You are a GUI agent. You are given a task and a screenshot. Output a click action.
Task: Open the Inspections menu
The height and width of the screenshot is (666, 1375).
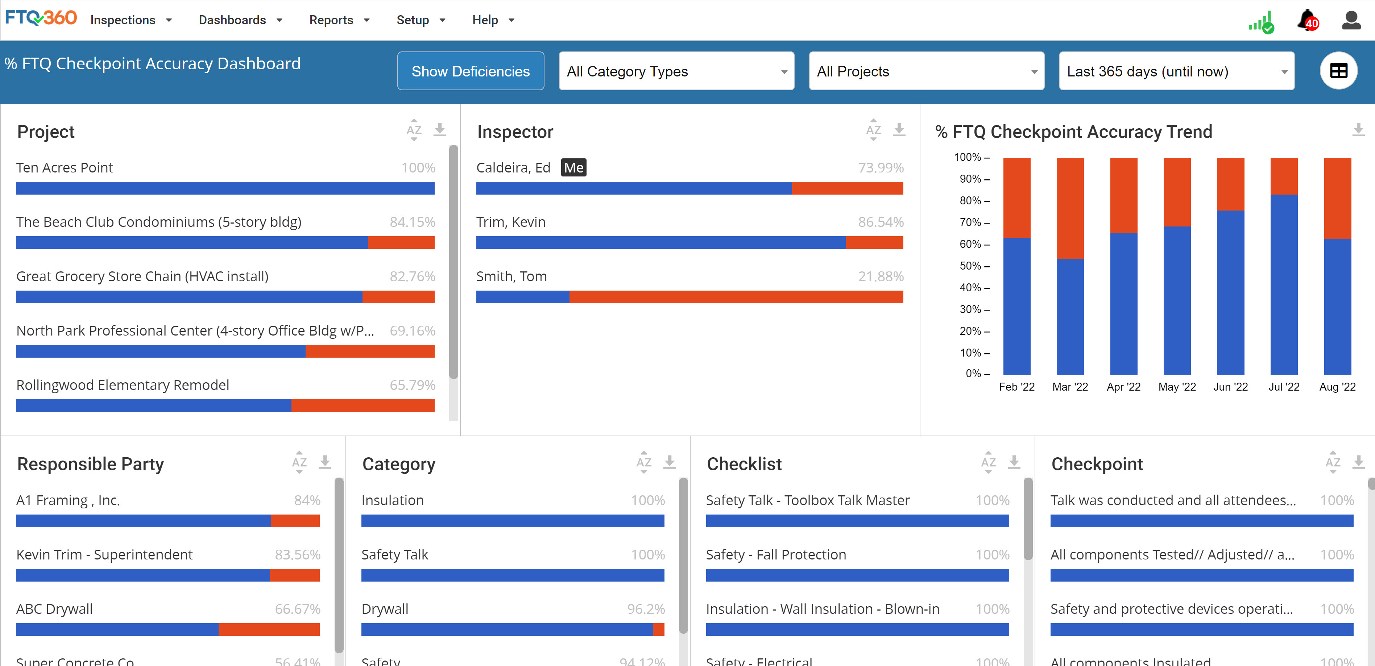(x=131, y=20)
